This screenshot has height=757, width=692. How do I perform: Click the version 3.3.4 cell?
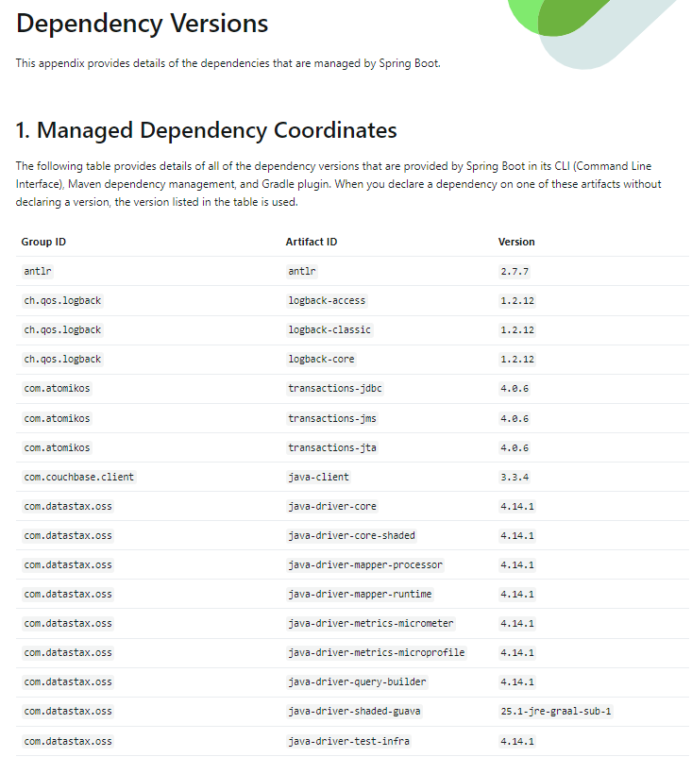(515, 477)
